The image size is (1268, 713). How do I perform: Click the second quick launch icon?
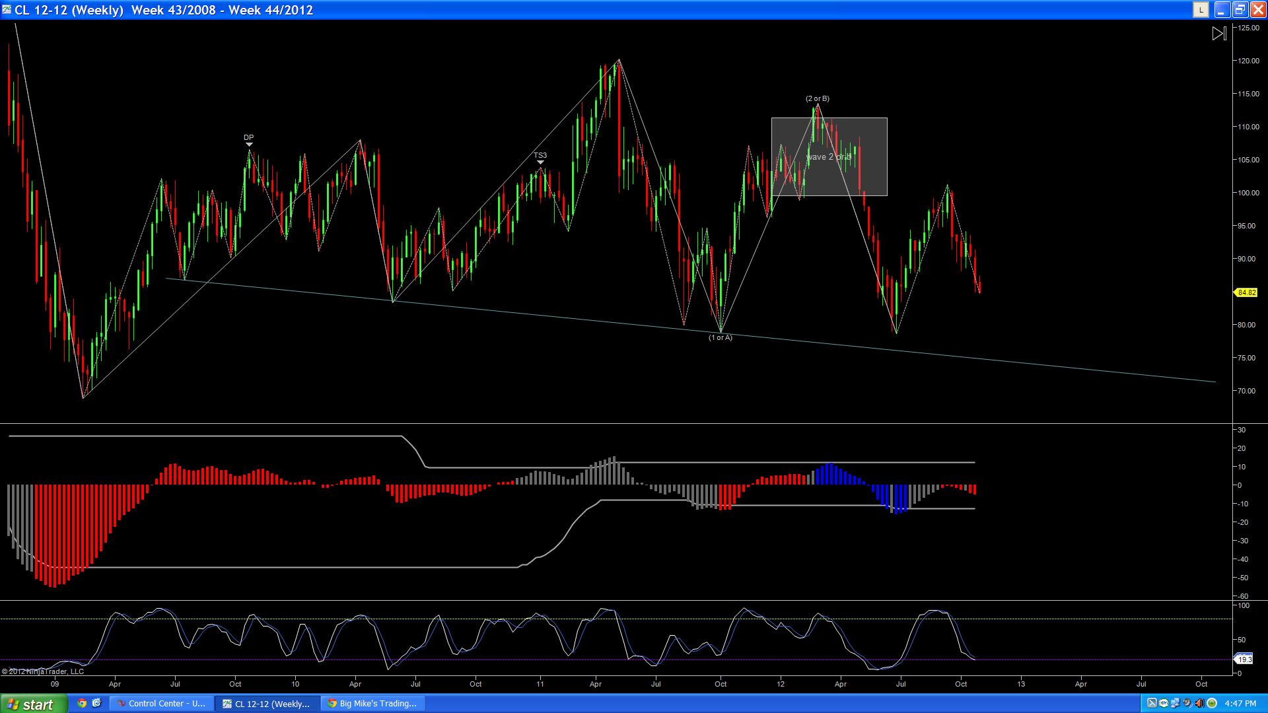pos(96,703)
